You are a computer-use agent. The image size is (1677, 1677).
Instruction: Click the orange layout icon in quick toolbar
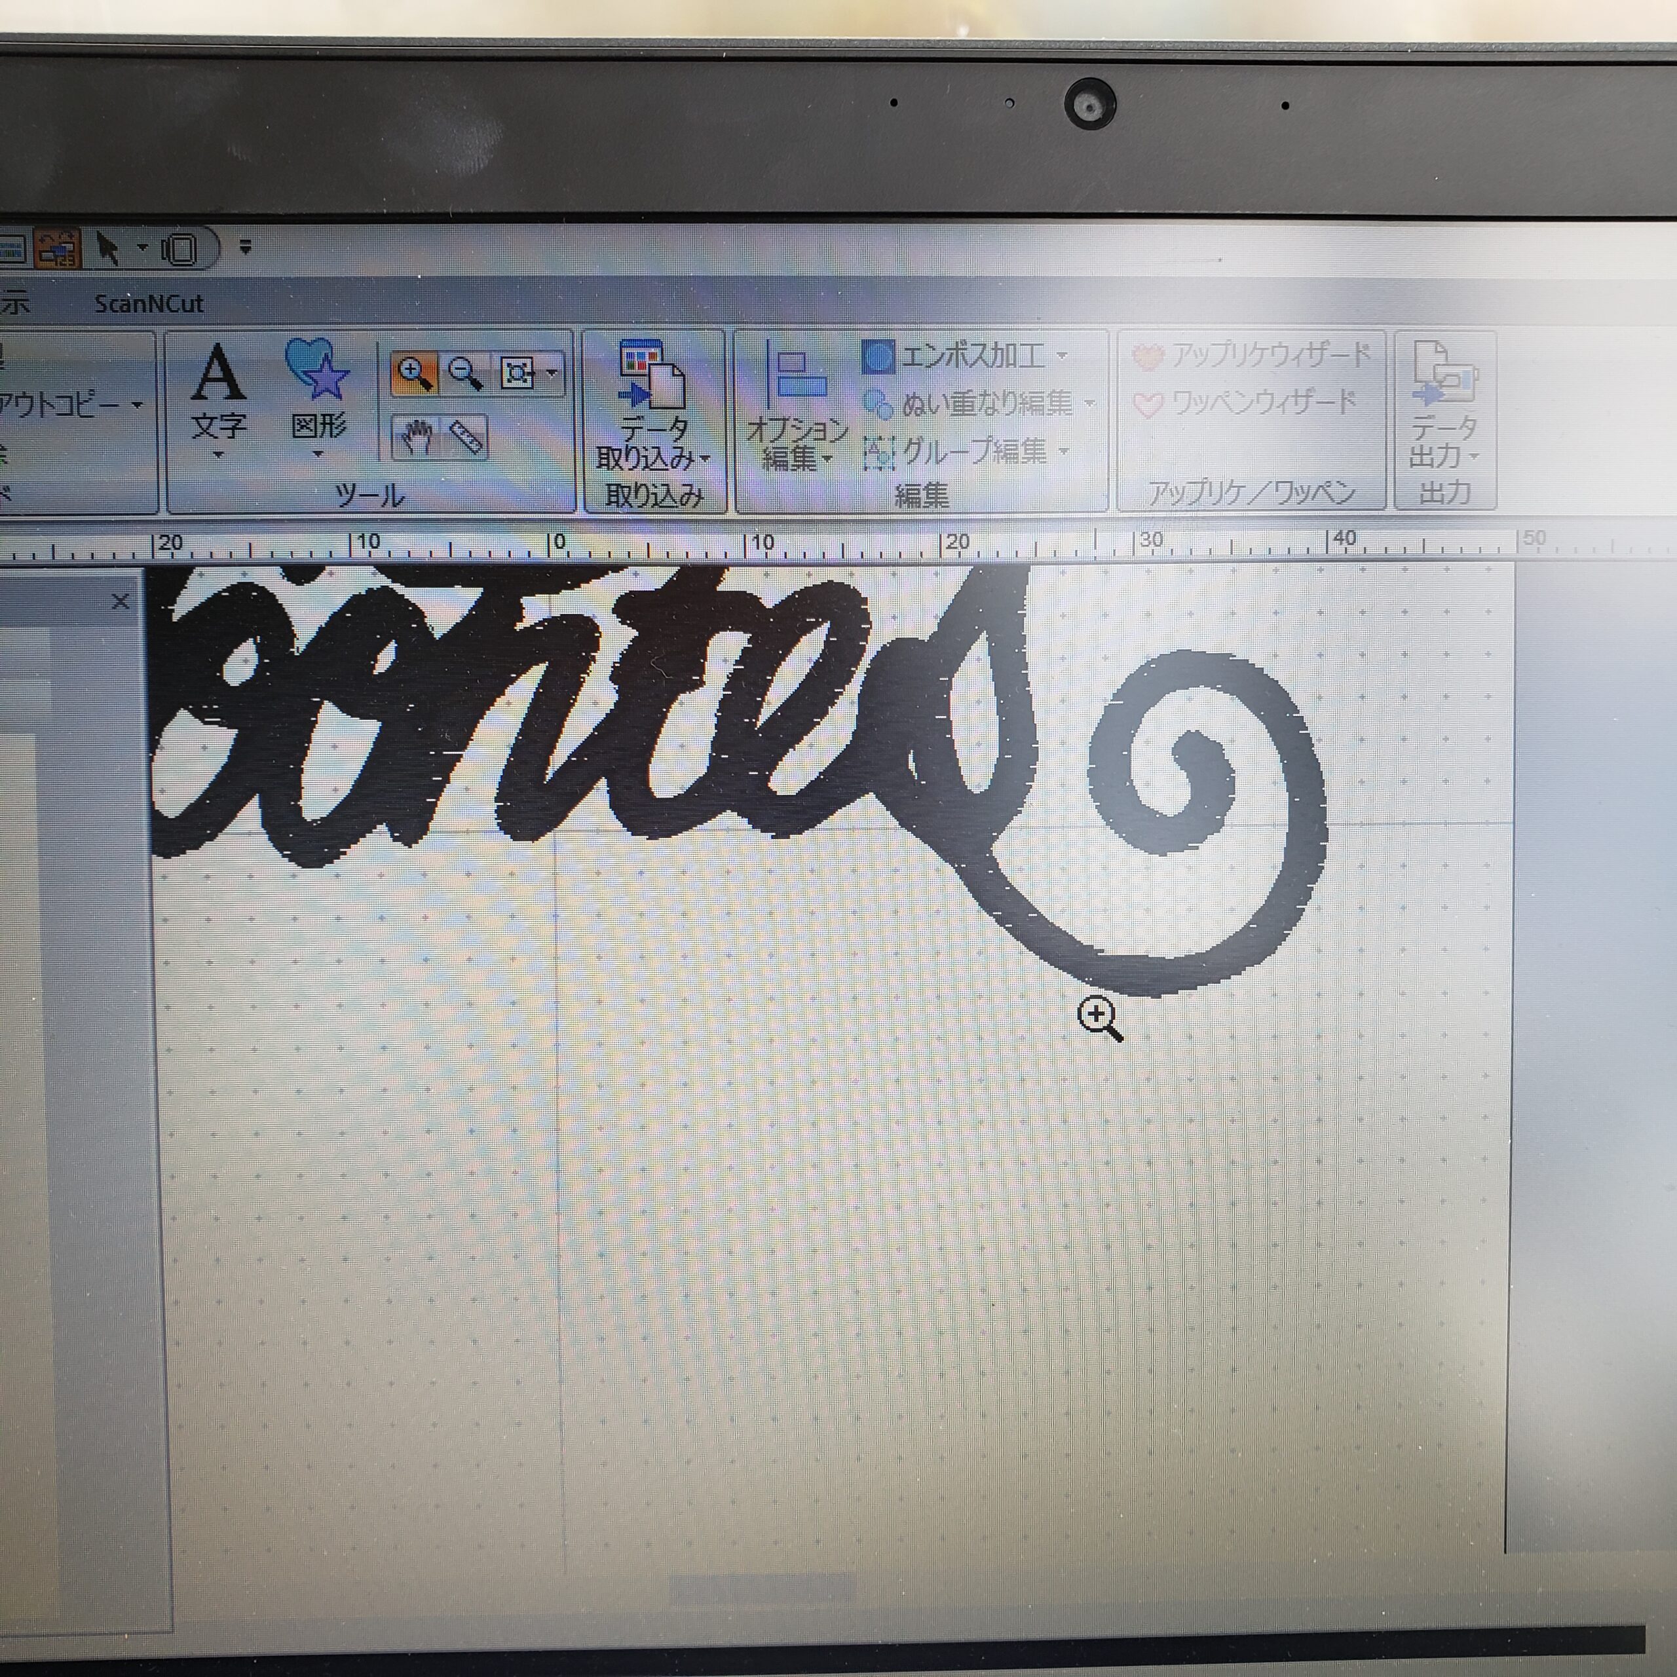57,249
